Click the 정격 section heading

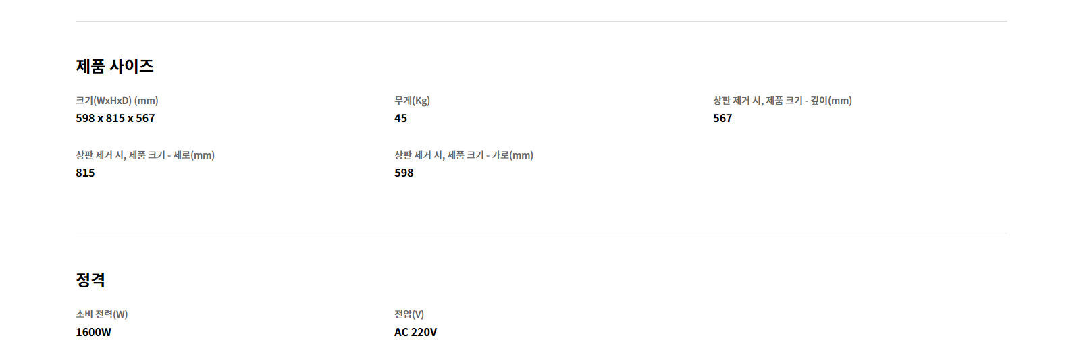point(90,280)
